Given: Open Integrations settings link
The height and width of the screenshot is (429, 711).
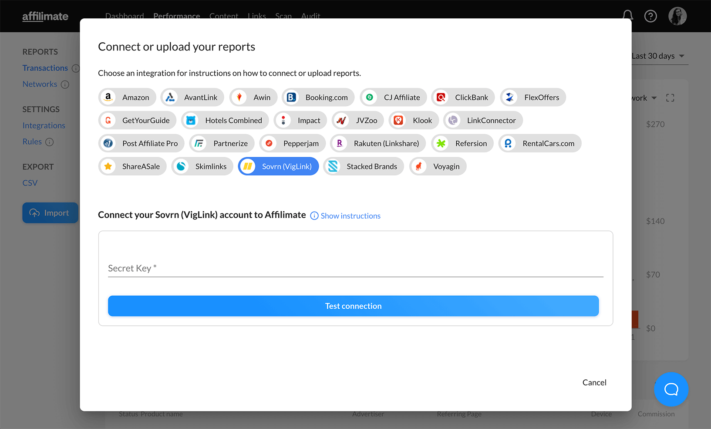Looking at the screenshot, I should [x=44, y=125].
